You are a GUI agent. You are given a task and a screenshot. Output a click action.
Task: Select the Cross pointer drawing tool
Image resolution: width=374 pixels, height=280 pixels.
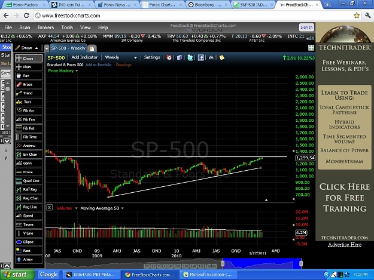click(29, 59)
